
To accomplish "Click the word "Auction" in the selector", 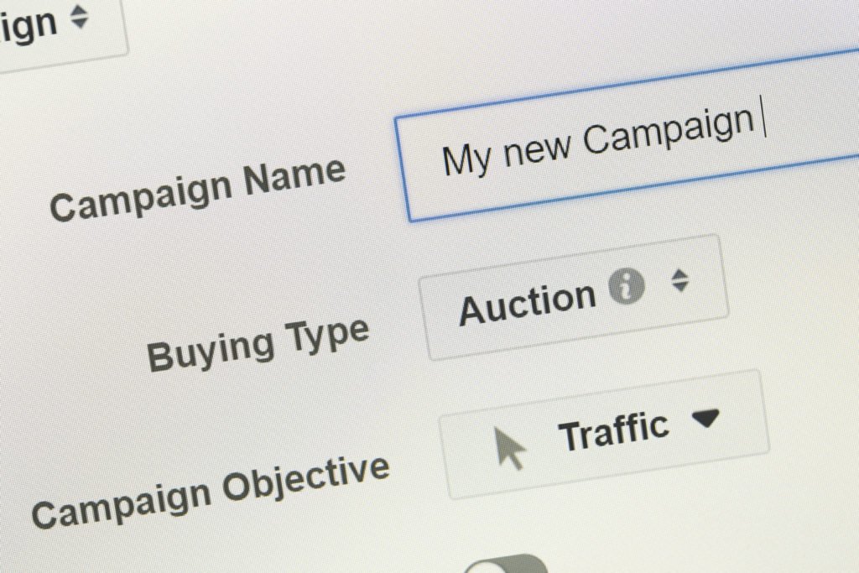I will click(527, 305).
